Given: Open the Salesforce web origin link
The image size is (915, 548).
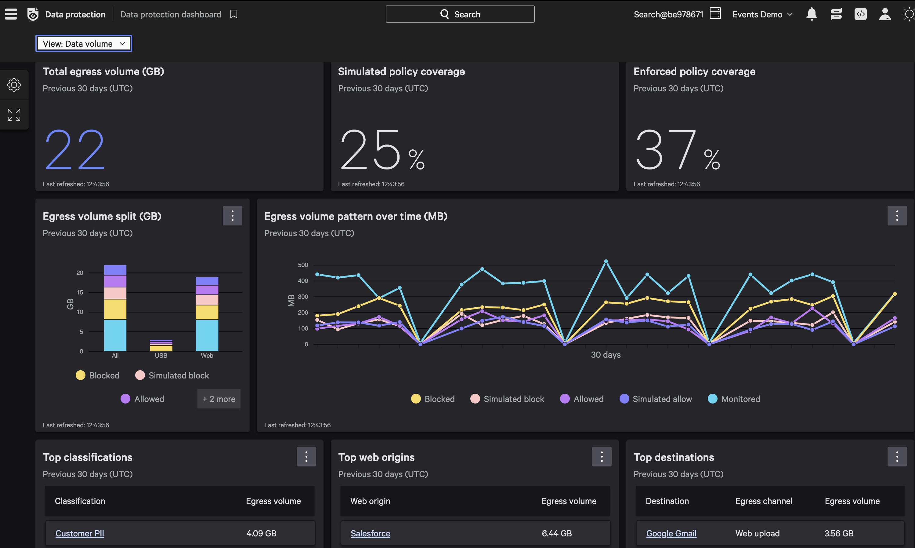Looking at the screenshot, I should (x=370, y=533).
